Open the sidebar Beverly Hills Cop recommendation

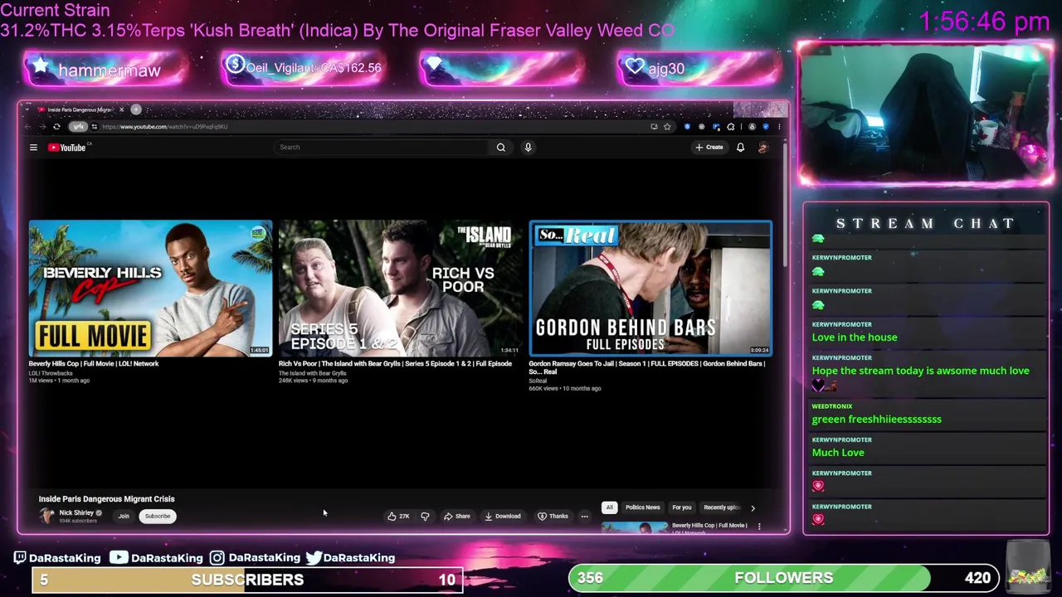click(x=635, y=527)
